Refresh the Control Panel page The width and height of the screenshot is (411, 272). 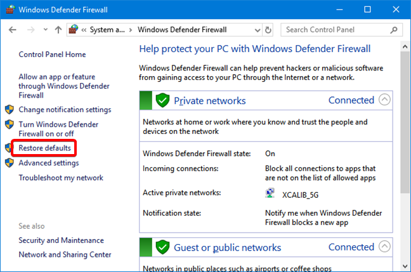[268, 30]
